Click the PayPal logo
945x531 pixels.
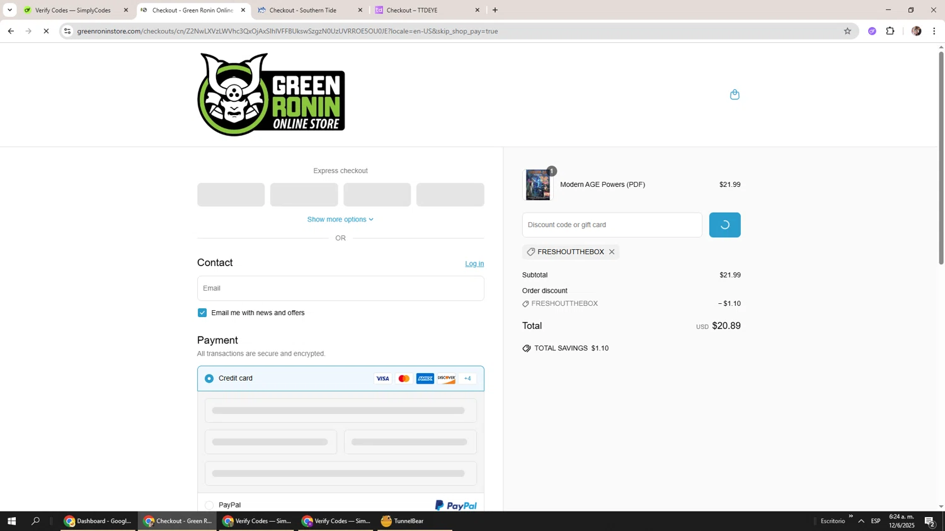point(455,505)
